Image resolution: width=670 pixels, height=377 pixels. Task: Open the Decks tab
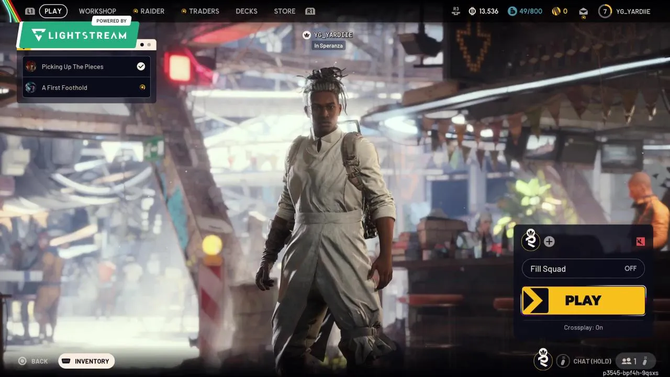(247, 11)
